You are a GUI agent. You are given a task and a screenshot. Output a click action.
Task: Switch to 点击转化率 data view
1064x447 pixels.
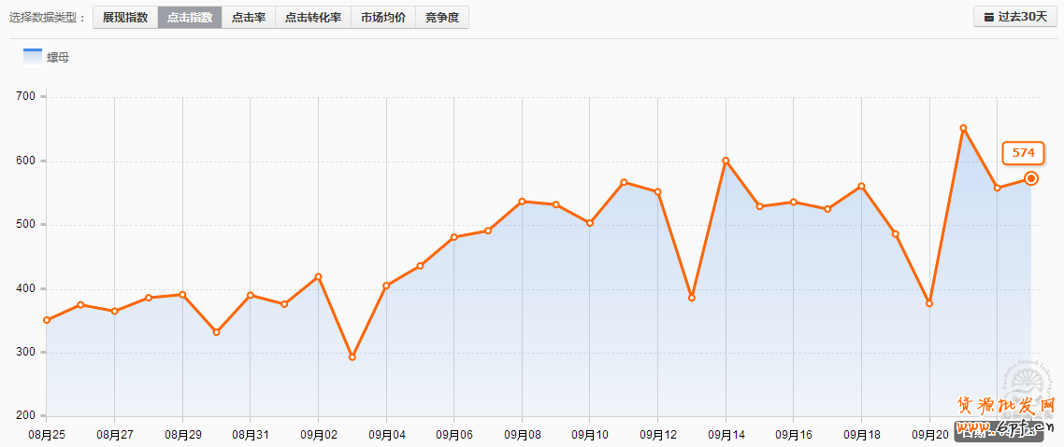coord(313,17)
